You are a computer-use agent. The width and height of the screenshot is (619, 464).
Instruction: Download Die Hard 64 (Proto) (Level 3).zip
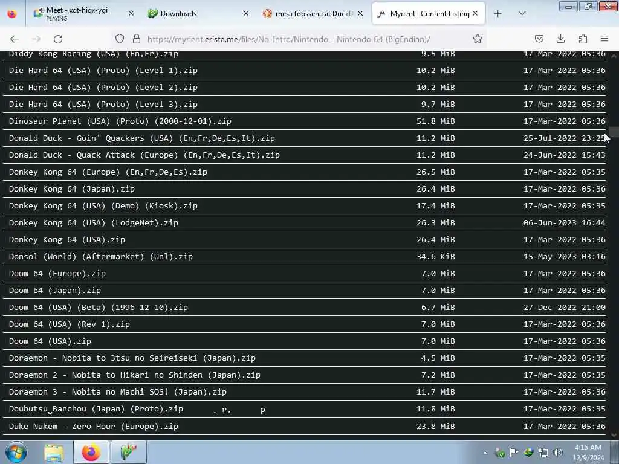pos(103,105)
